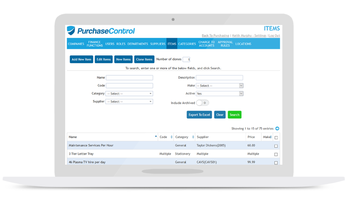Open the Companies menu tab
This screenshot has width=348, height=199.
76,44
